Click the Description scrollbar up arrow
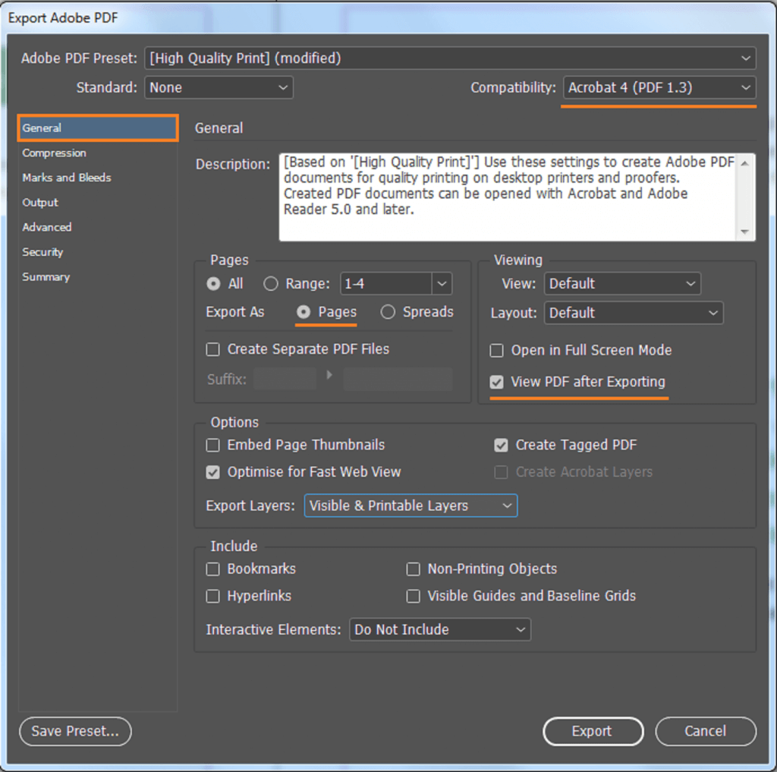777x772 pixels. [x=745, y=163]
